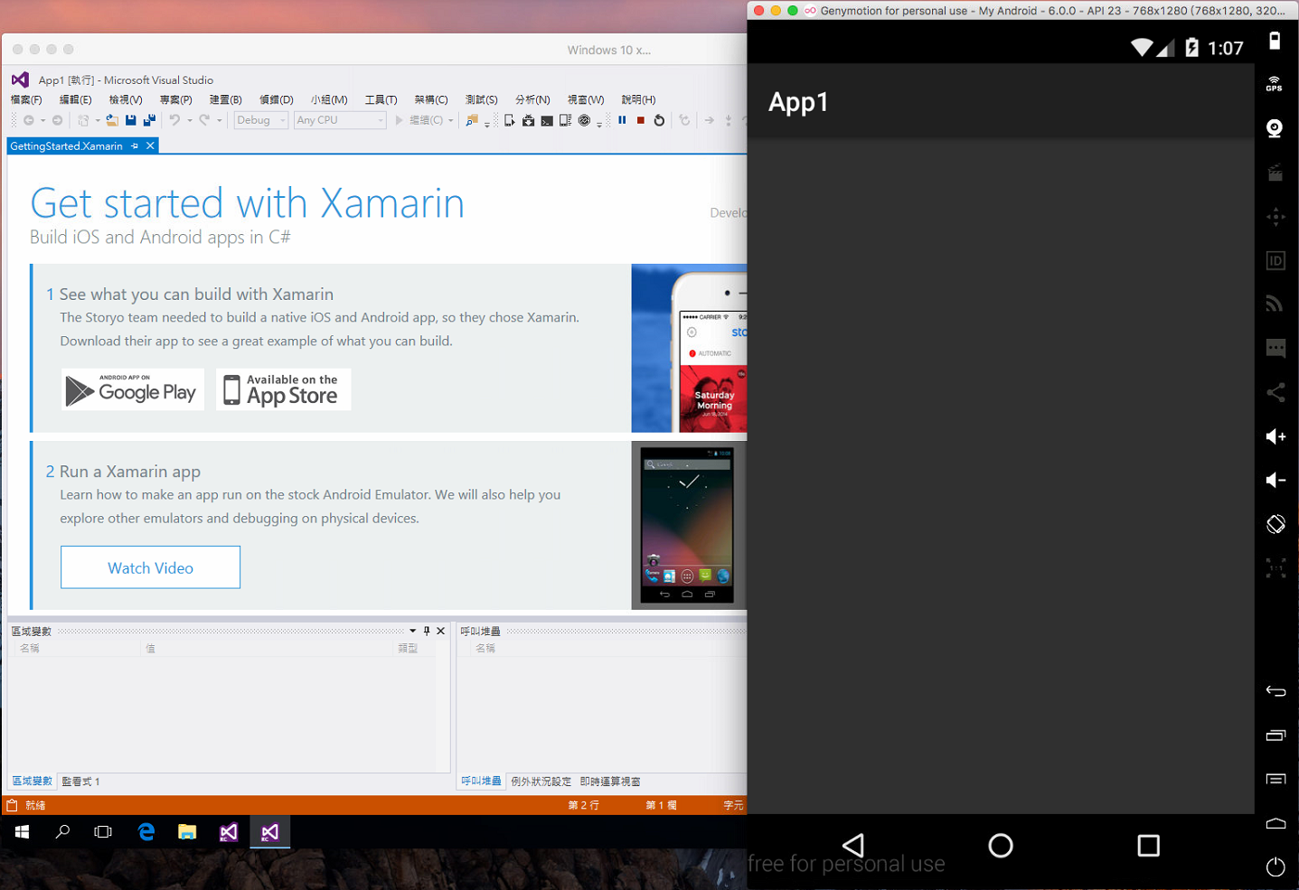Expand the Redo history dropdown arrow
Viewport: 1299px width, 890px height.
219,120
